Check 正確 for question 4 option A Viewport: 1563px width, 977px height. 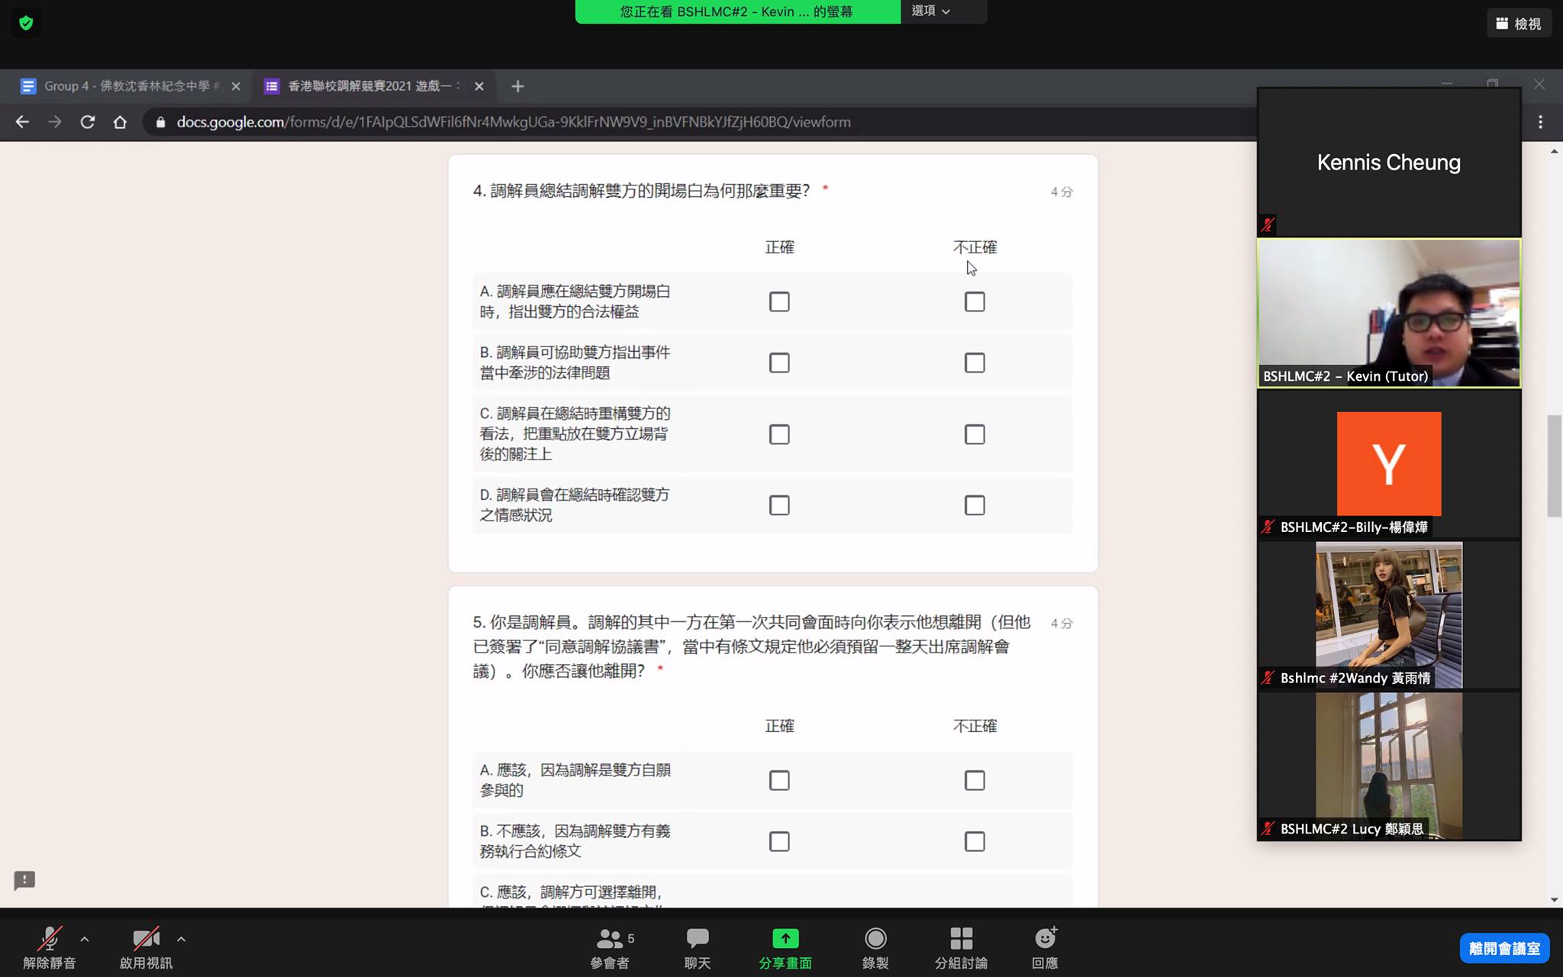pyautogui.click(x=779, y=301)
